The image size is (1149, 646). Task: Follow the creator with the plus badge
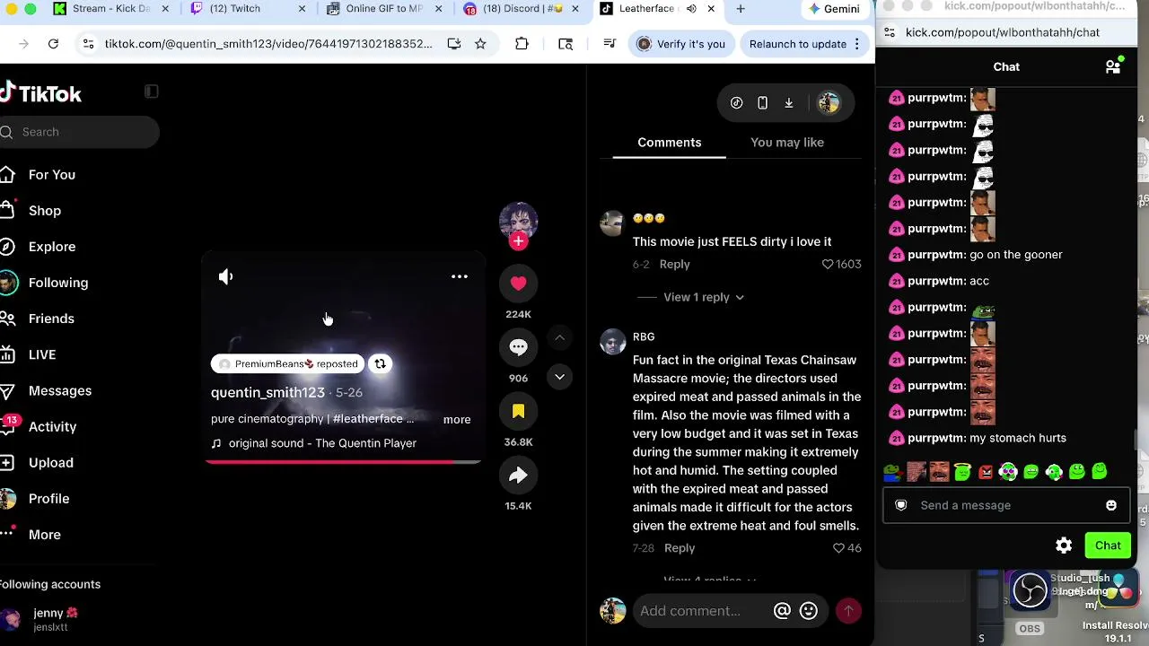(518, 240)
